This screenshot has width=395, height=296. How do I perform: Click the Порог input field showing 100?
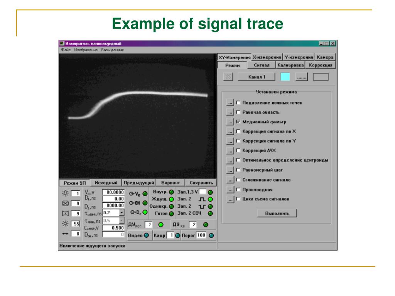[x=201, y=235]
